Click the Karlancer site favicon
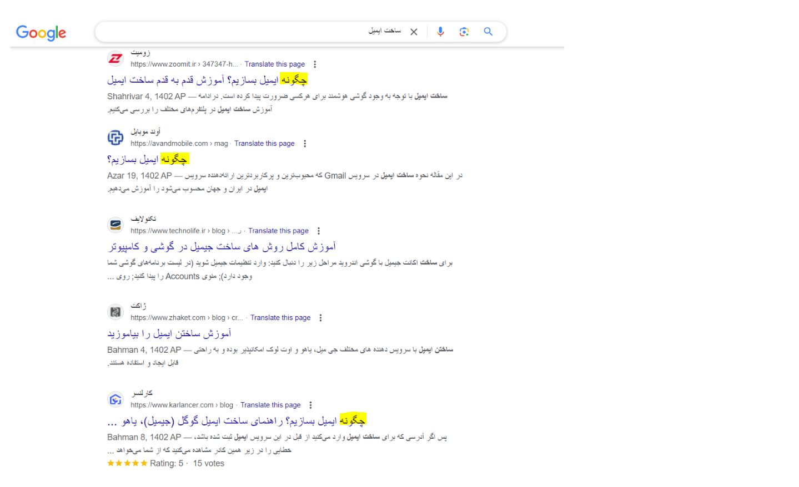 click(x=115, y=399)
